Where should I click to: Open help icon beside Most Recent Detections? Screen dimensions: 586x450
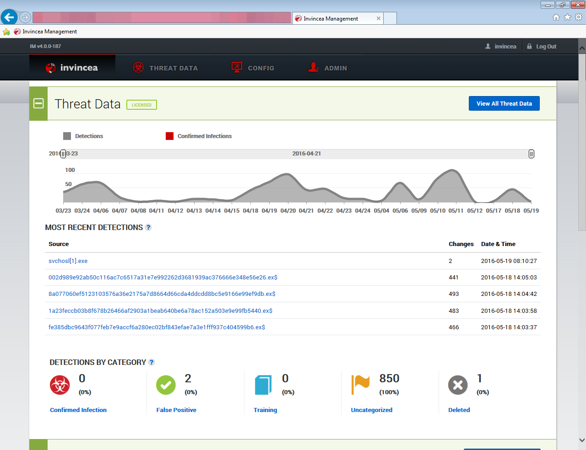pos(148,227)
